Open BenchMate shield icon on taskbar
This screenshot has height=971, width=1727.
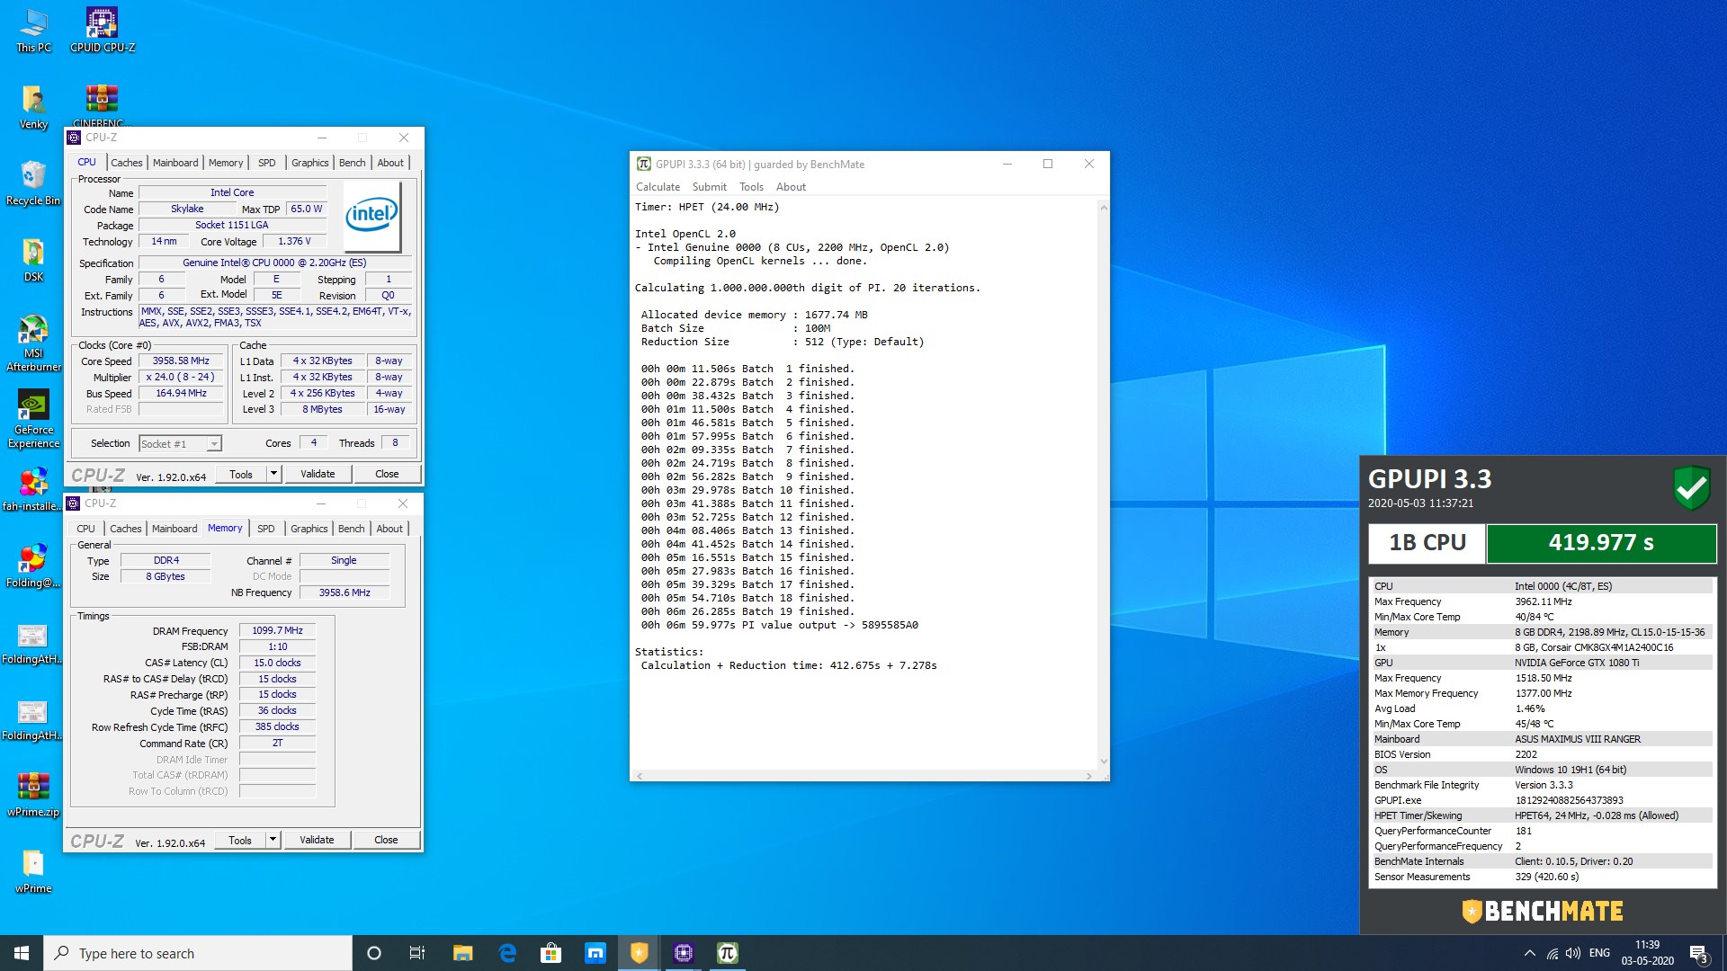tap(639, 953)
